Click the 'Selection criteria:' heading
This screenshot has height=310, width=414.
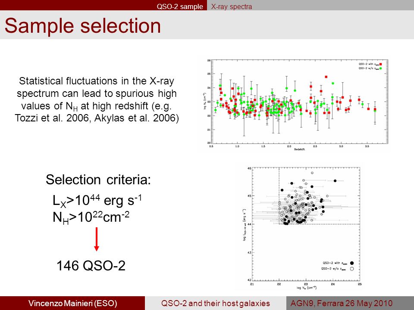click(x=98, y=180)
